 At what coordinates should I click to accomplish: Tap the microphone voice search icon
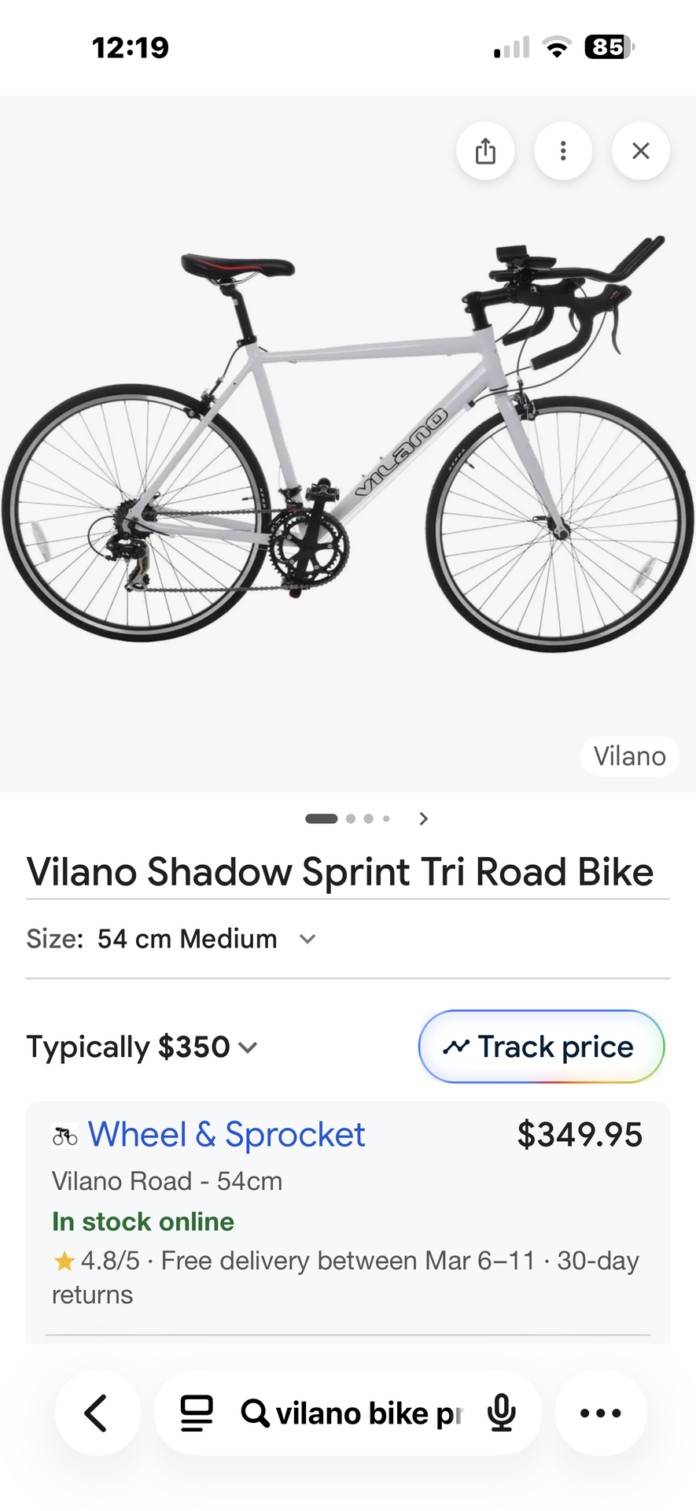[501, 1413]
